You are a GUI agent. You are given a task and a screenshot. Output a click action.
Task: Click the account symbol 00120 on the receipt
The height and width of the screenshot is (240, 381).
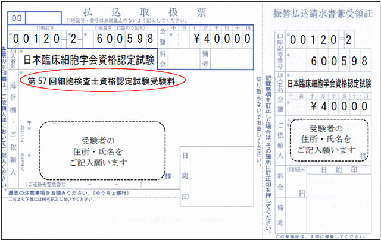click(313, 40)
